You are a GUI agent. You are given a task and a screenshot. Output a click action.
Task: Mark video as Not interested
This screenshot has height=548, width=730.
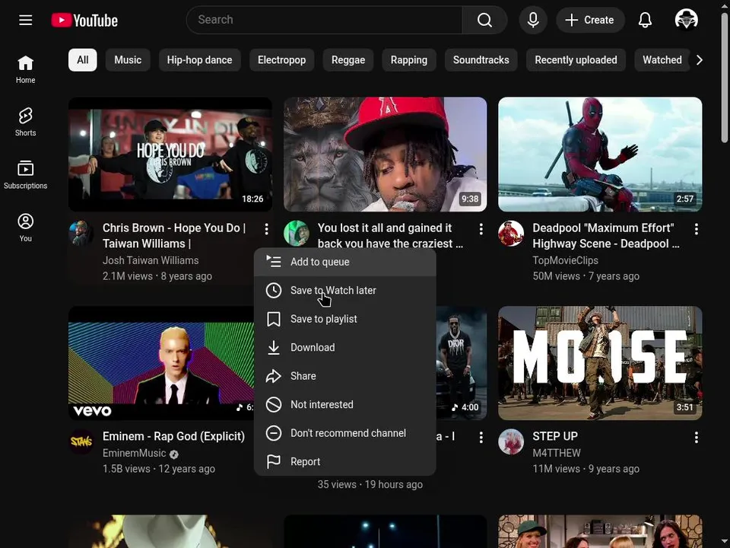[x=345, y=404]
